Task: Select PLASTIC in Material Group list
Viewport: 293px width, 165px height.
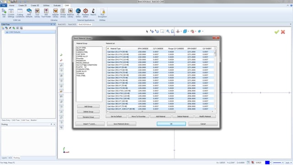Action: (79, 67)
